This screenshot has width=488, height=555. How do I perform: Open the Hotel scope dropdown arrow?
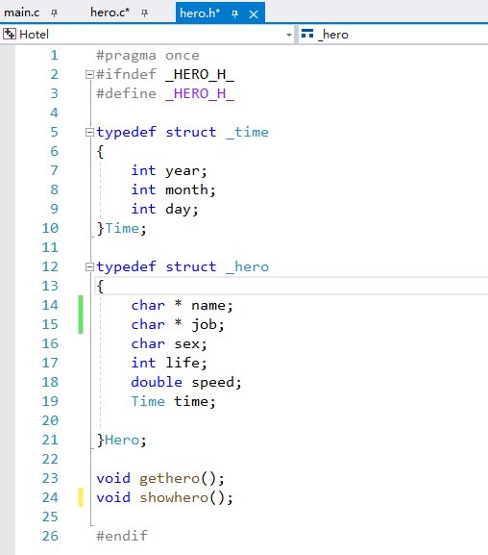click(289, 35)
